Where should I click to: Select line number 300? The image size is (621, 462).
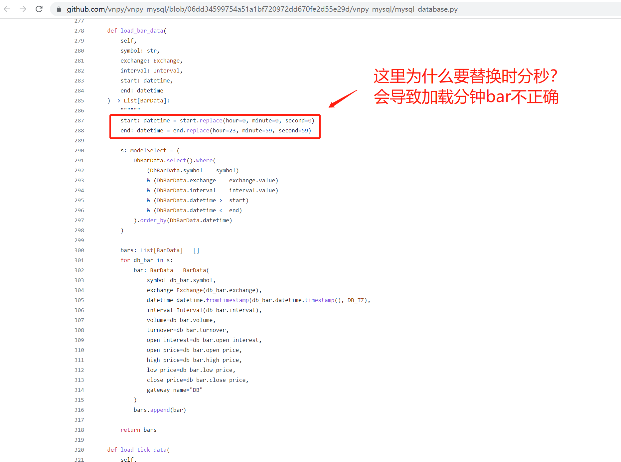(x=79, y=250)
